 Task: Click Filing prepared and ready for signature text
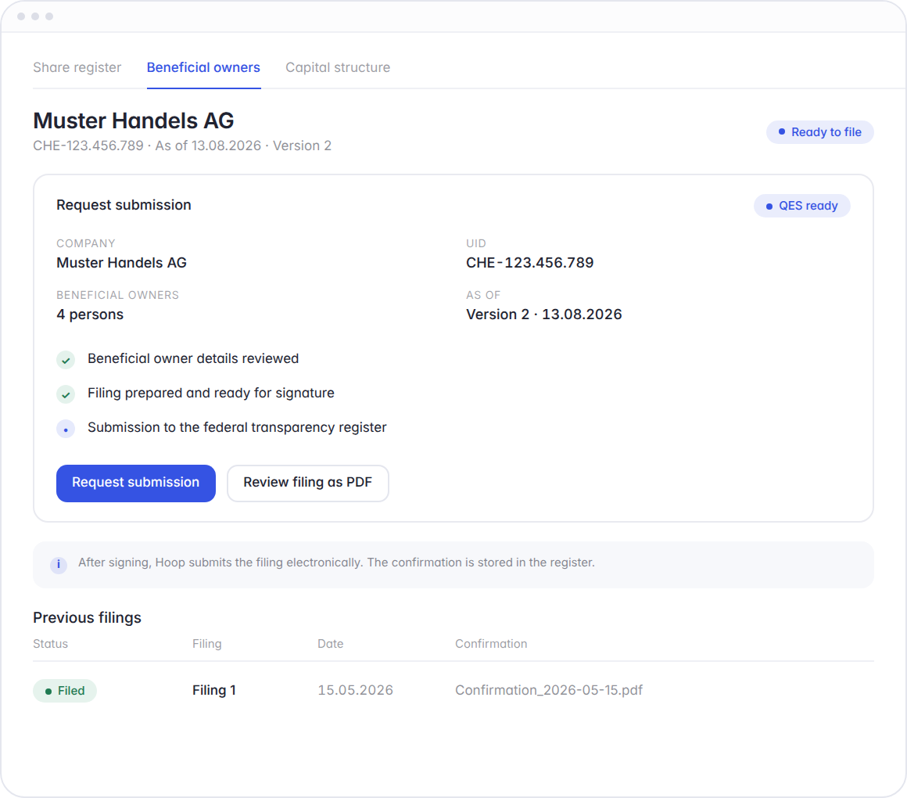[211, 394]
